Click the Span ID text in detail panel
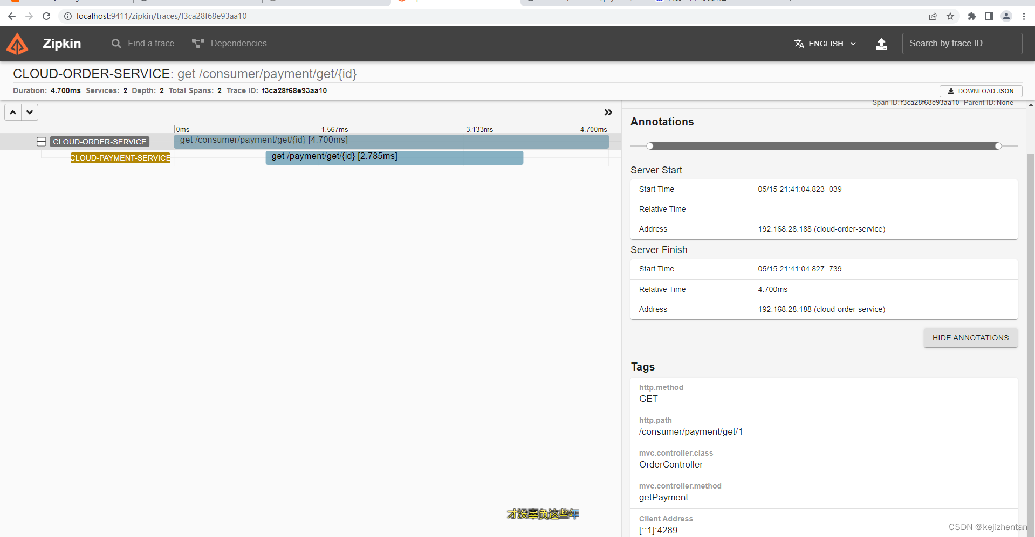This screenshot has height=537, width=1035. point(915,102)
